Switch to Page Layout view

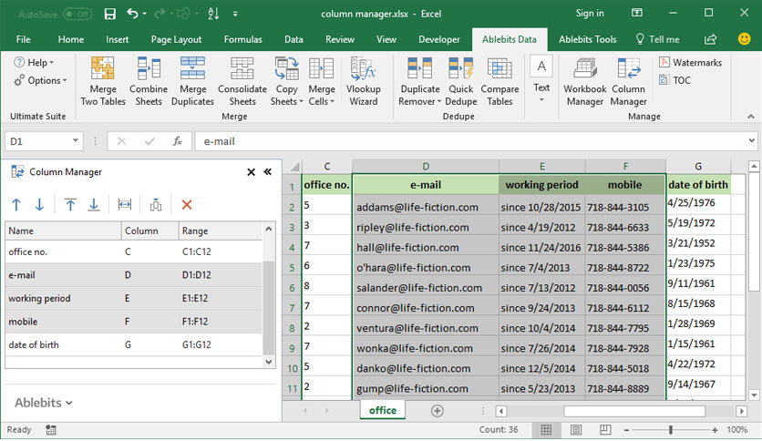tap(576, 430)
